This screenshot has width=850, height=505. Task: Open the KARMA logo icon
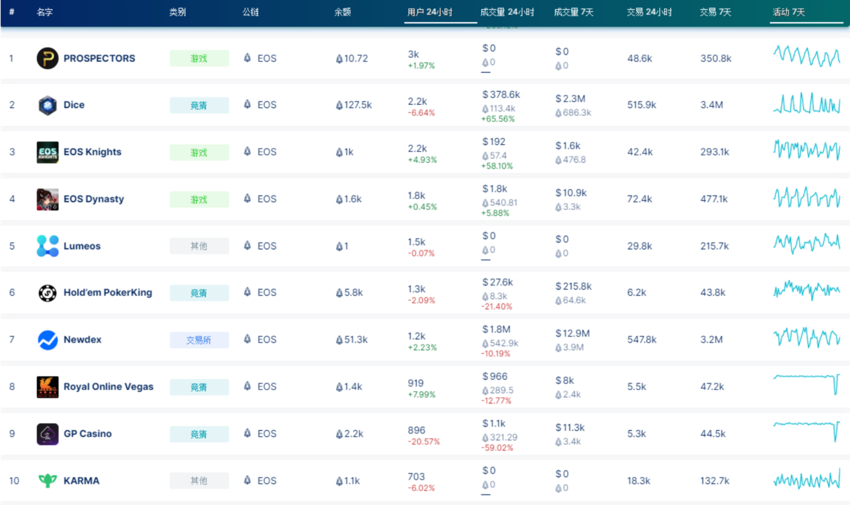[x=47, y=481]
